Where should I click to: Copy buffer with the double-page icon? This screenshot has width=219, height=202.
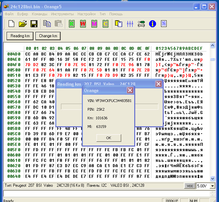pyautogui.click(x=47, y=24)
